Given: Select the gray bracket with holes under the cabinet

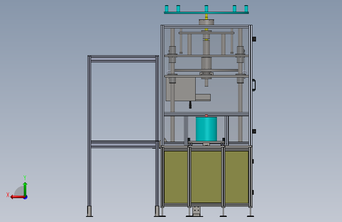Looking at the screenshot, I should pyautogui.click(x=196, y=211).
